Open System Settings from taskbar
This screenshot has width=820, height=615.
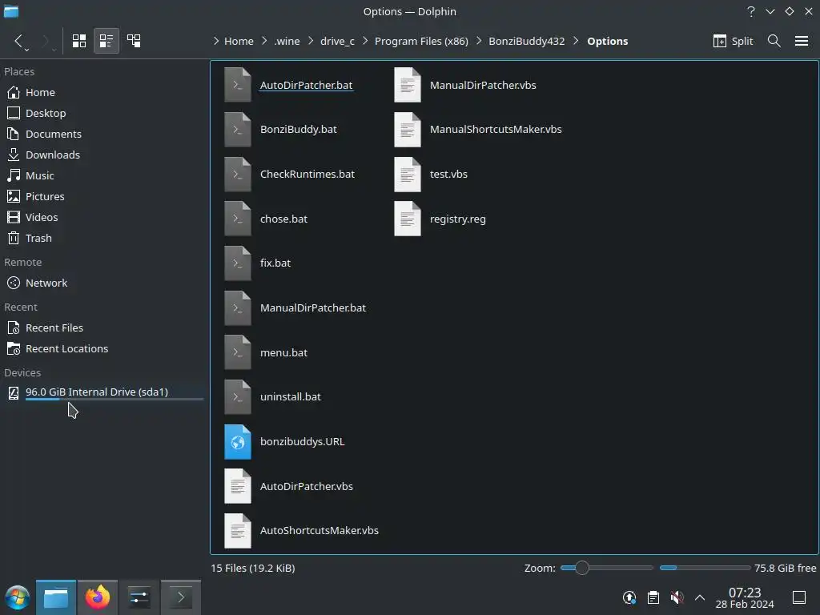click(x=139, y=597)
